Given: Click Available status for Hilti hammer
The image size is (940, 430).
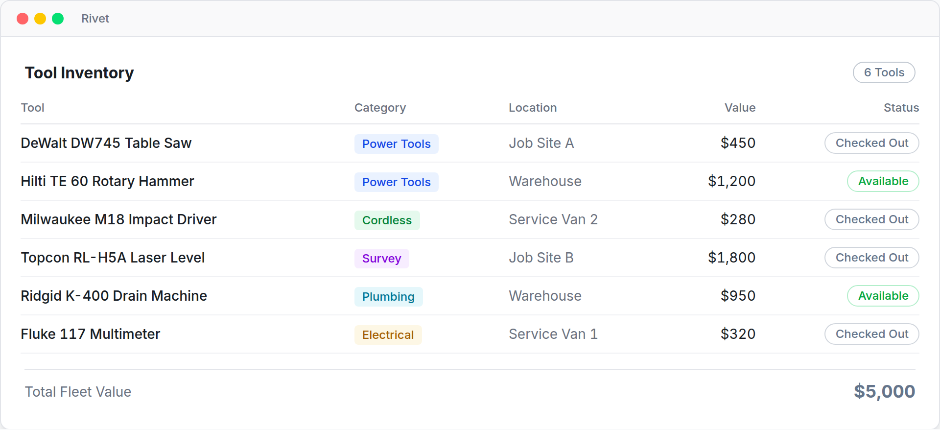Looking at the screenshot, I should click(883, 181).
